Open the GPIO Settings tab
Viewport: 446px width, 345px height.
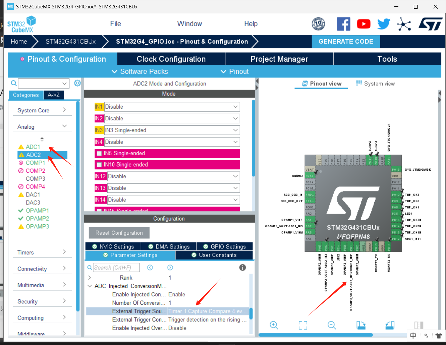click(224, 247)
